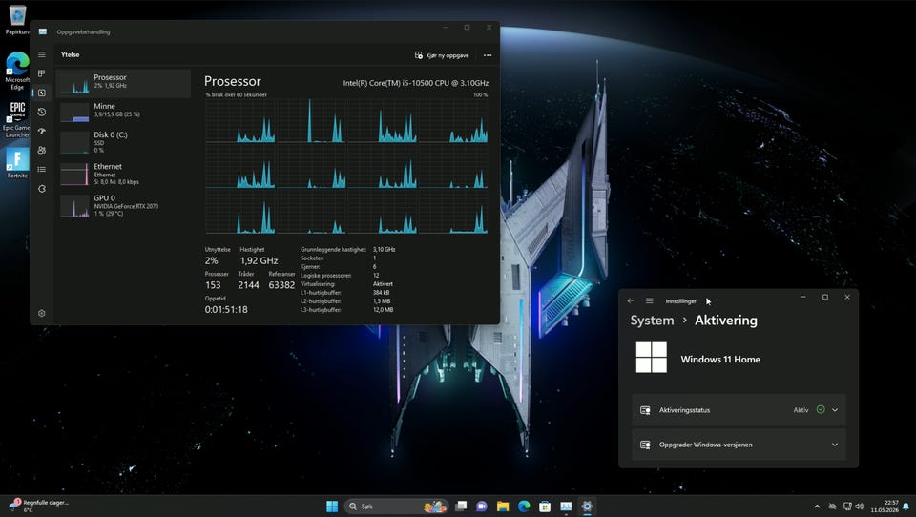Image resolution: width=916 pixels, height=517 pixels.
Task: Open the Users page icon in Task Manager
Action: [x=41, y=150]
